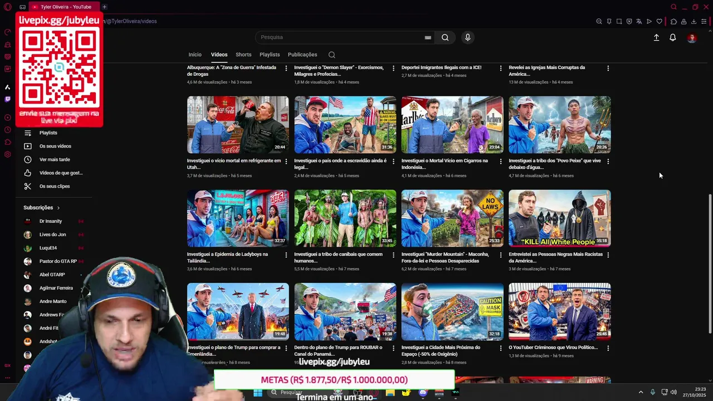Open Aria AI in the Opera sidebar

tap(7, 87)
